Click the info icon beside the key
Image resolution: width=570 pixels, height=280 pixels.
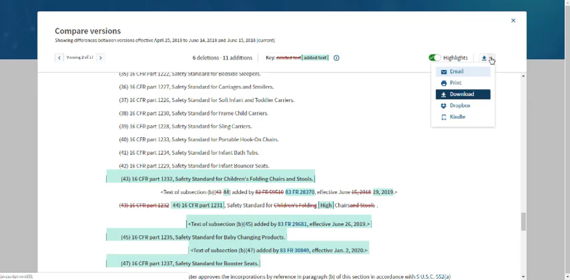[x=336, y=58]
